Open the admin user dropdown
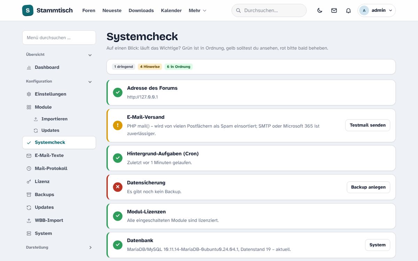The image size is (418, 261). 377,10
